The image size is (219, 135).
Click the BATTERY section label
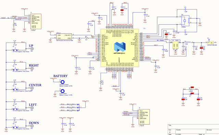(x=60, y=76)
